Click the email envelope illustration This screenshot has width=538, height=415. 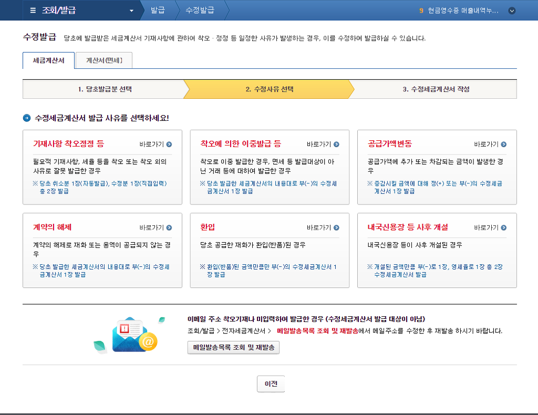(x=134, y=335)
